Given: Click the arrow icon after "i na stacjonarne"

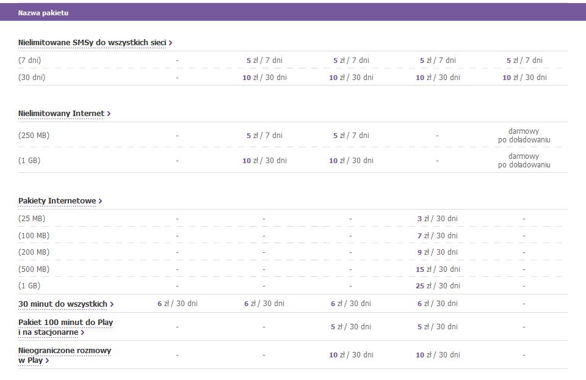Looking at the screenshot, I should coord(82,332).
